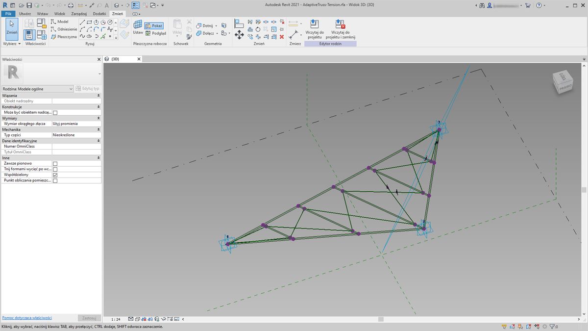
Task: Click the Numer OmniClass value field
Action: (x=76, y=146)
